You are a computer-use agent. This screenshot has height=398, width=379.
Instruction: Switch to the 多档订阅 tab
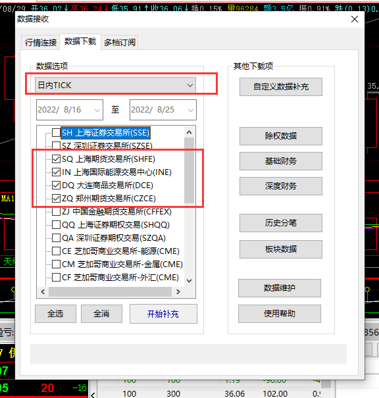click(x=120, y=42)
